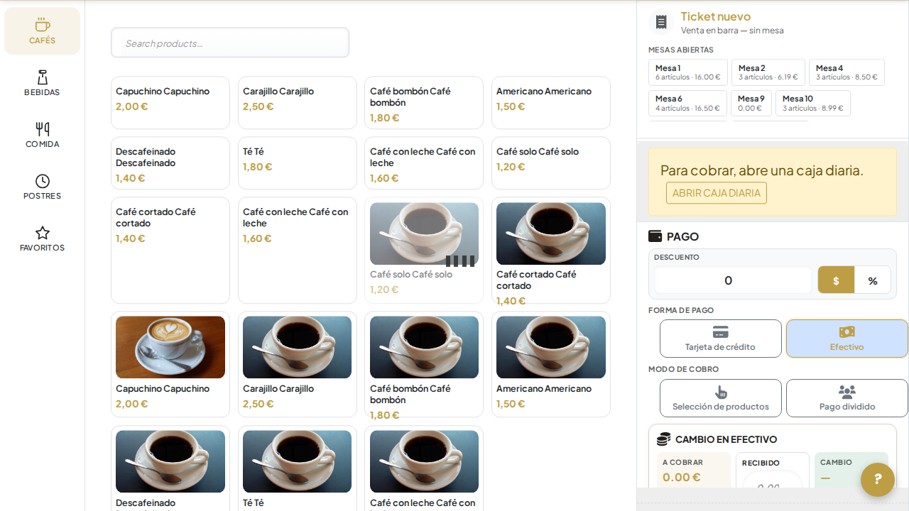
Task: Select the Descafeinado coffee cup photo
Action: point(170,461)
